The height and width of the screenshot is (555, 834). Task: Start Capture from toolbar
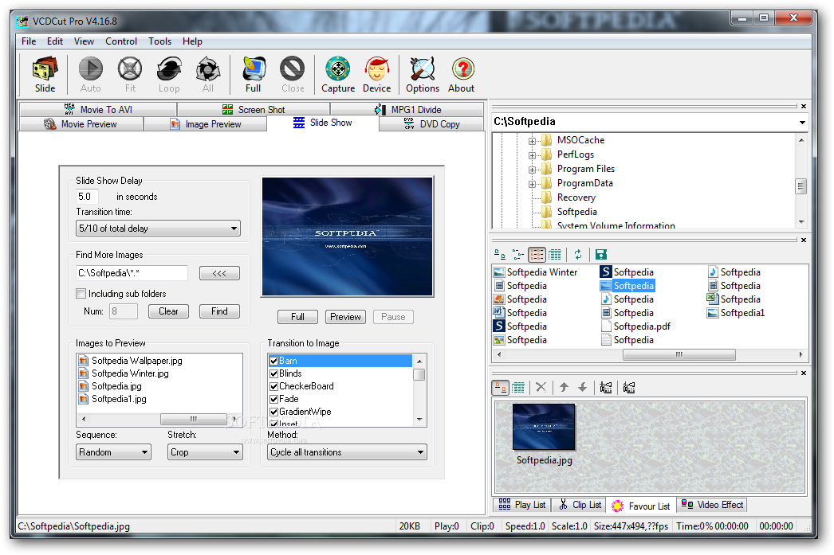338,75
